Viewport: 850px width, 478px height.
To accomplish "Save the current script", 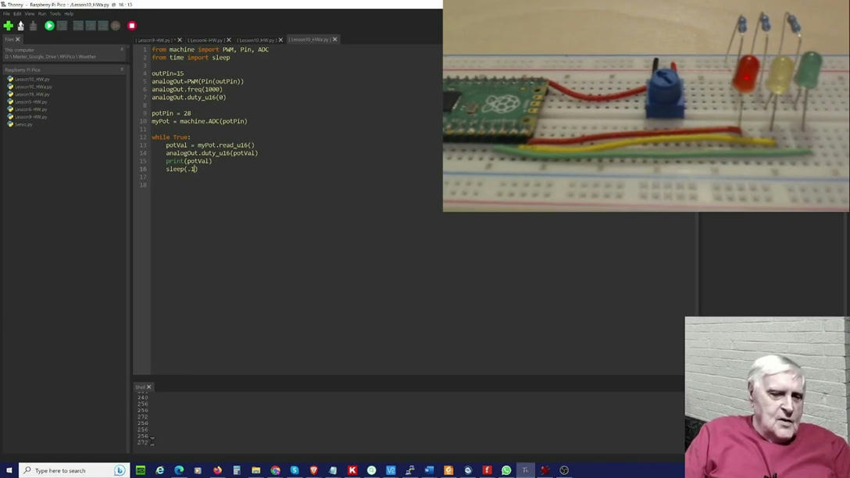I will coord(33,26).
